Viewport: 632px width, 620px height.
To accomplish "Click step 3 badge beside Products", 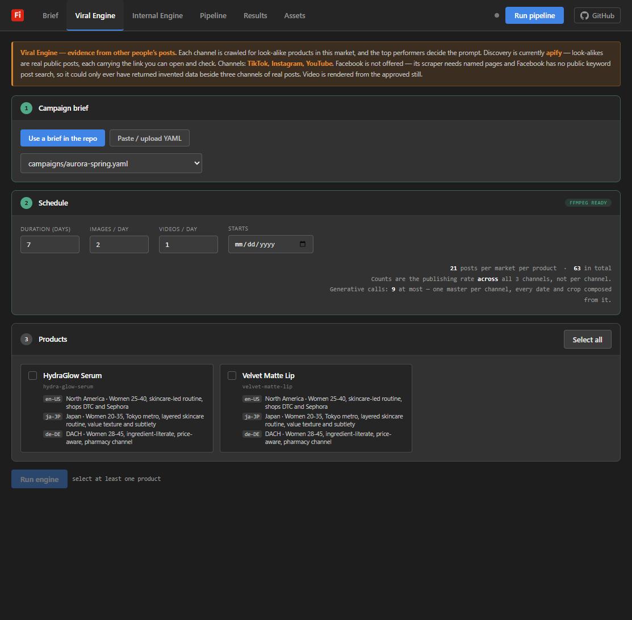I will 26,339.
